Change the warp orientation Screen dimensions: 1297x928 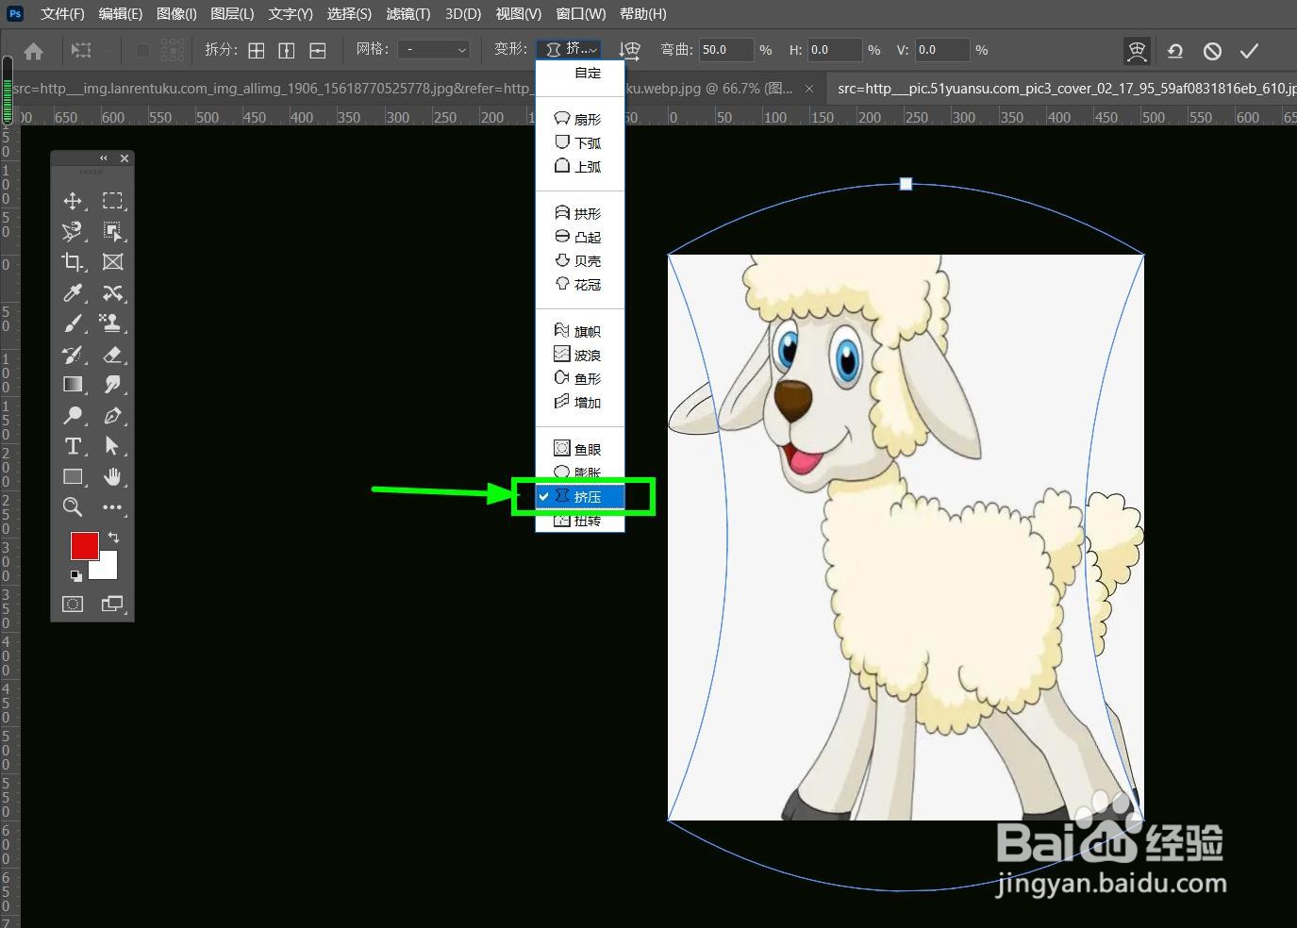click(x=629, y=51)
